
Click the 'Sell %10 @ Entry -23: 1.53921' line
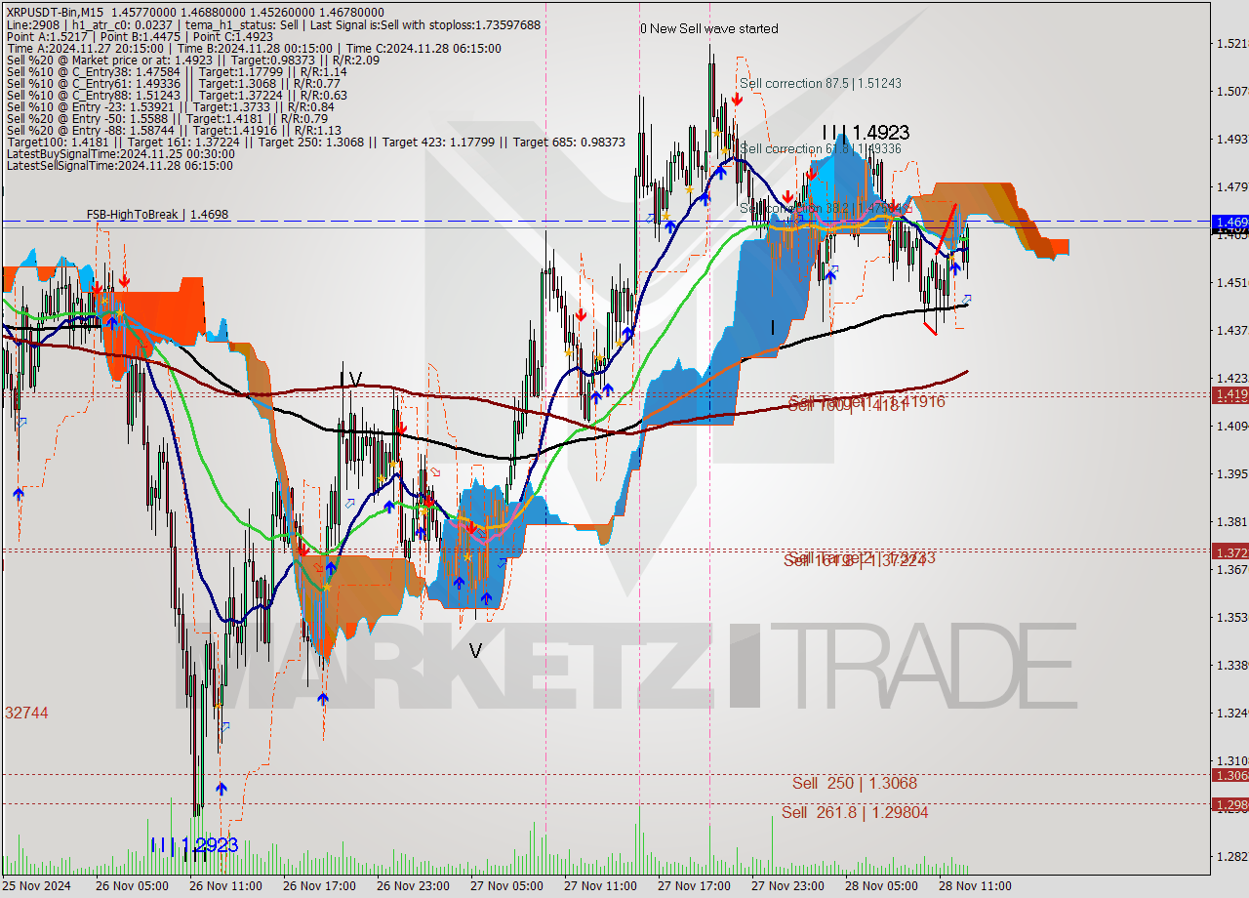(x=170, y=106)
